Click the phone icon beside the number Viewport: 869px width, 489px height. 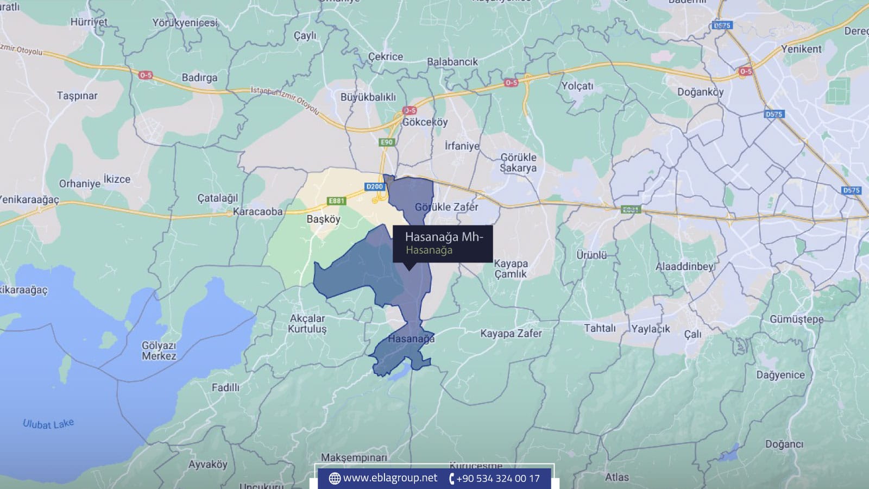451,478
